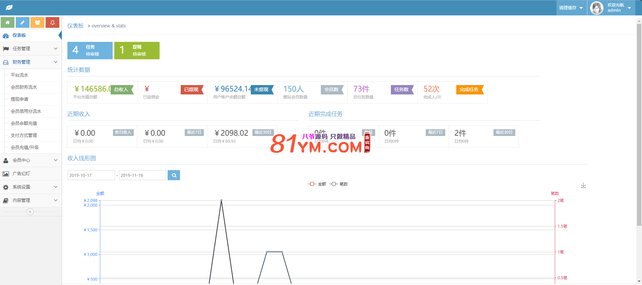Image resolution: width=642 pixels, height=285 pixels.
Task: Click the 2件 last-30-days completed tasks value
Action: pyautogui.click(x=460, y=133)
